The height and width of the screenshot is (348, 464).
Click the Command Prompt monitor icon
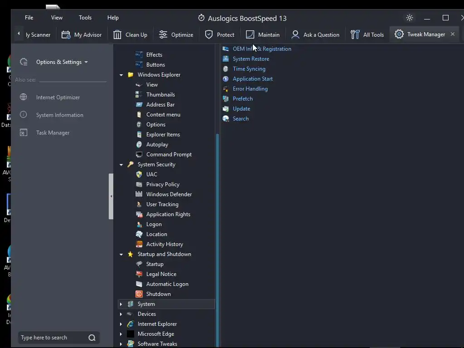[x=139, y=155]
